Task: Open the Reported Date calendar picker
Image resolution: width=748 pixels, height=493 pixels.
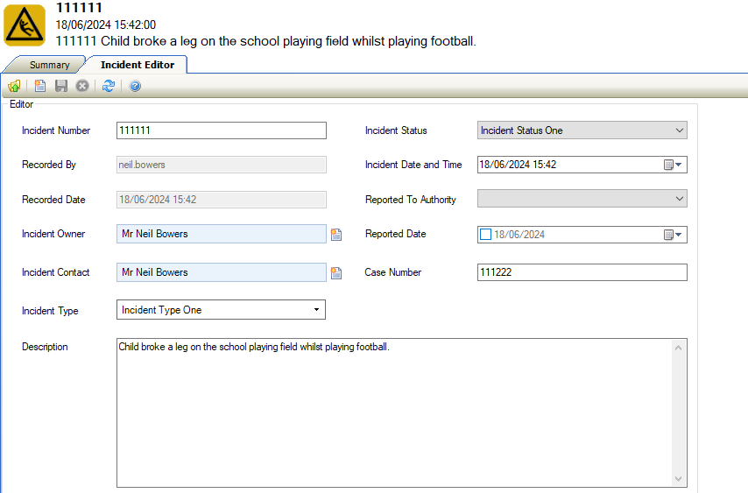Action: tap(673, 235)
